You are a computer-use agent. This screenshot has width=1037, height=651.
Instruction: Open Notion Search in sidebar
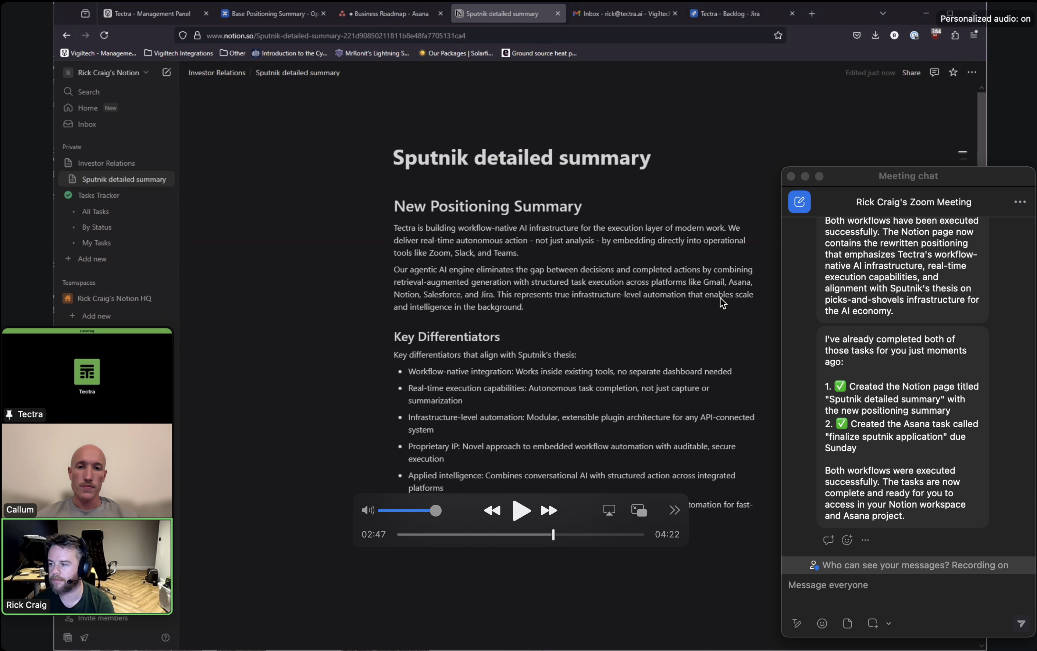[x=116, y=91]
